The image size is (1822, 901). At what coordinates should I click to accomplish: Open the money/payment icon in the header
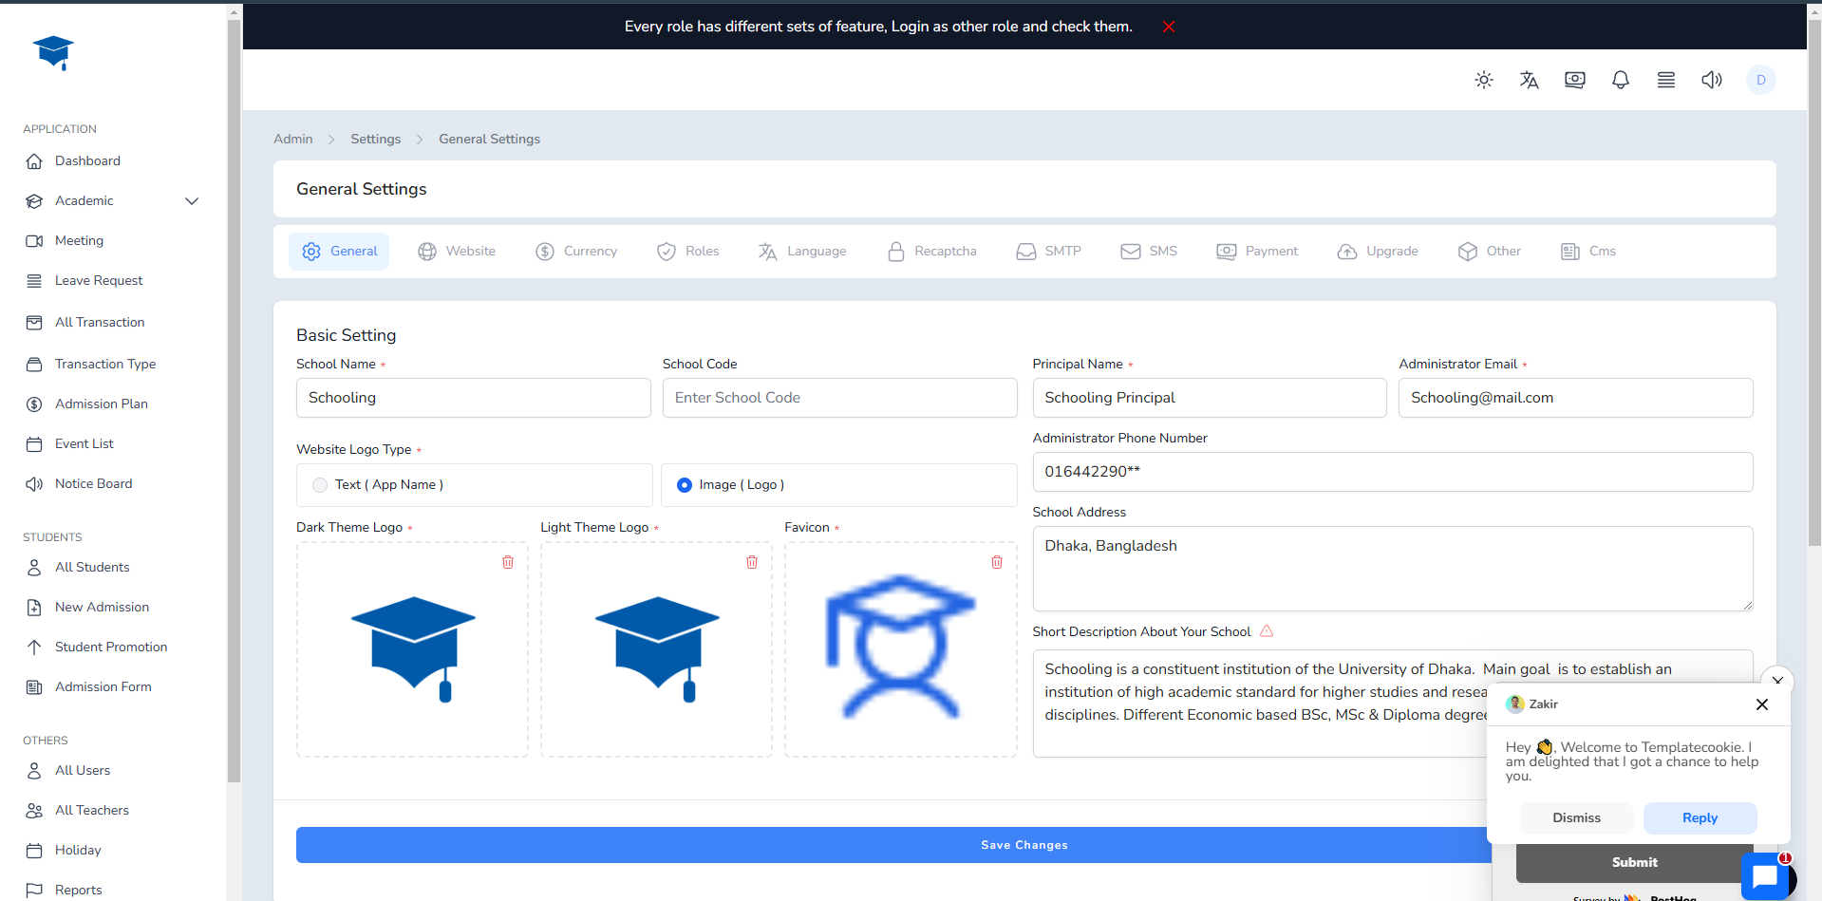[x=1574, y=80]
